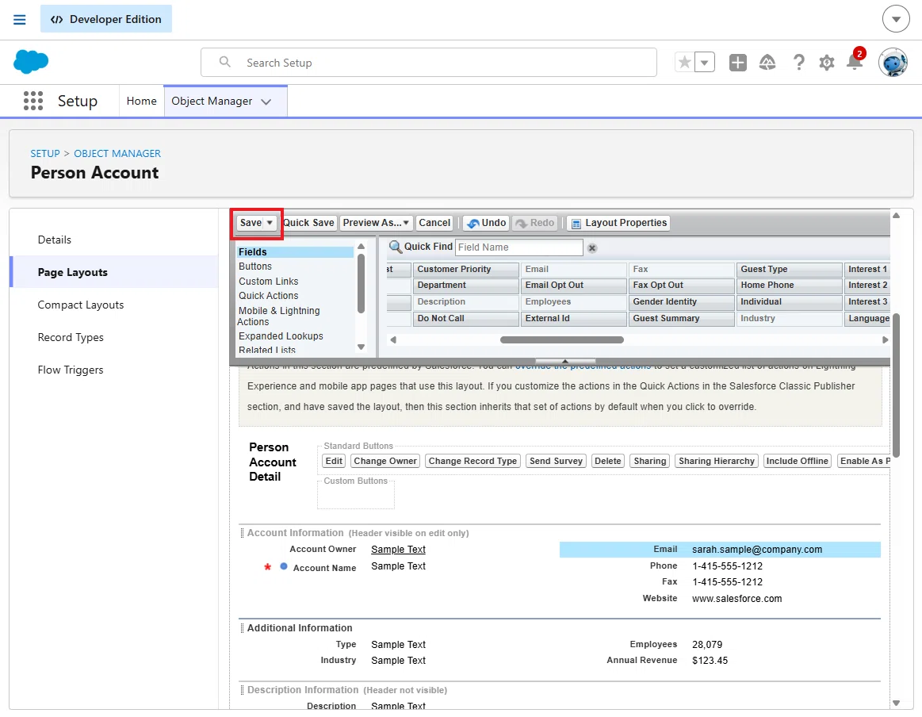Select the Gender Identity palette field
The image size is (922, 717).
[682, 301]
